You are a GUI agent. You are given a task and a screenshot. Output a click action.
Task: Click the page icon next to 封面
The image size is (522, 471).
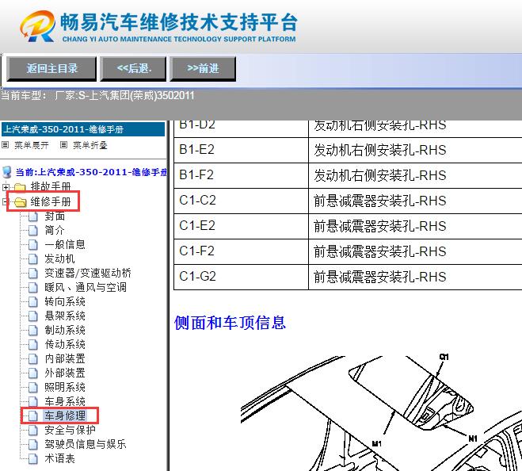click(x=33, y=216)
